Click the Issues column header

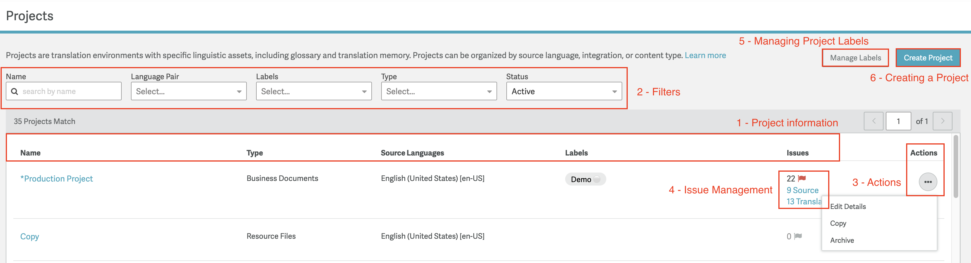click(797, 153)
